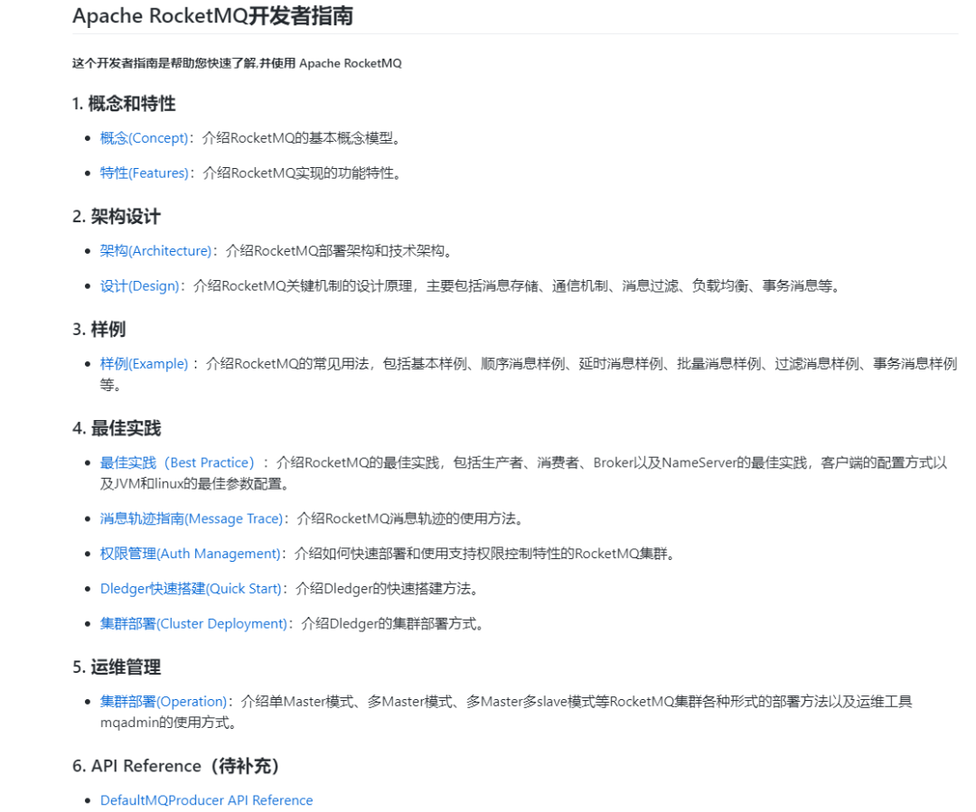Click text 介绍RocketMQ实现的功能特性
This screenshot has width=976, height=812.
[x=298, y=173]
